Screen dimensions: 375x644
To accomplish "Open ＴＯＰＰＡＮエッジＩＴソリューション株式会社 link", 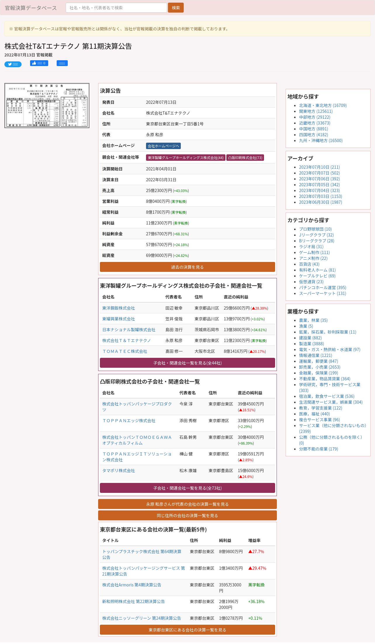I will (137, 457).
